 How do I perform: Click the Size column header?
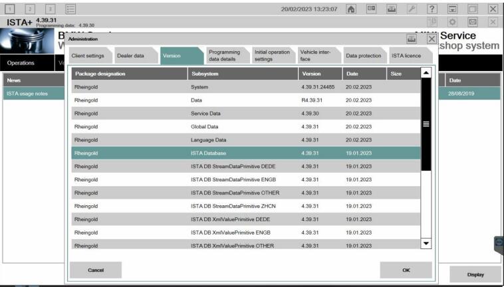click(404, 74)
